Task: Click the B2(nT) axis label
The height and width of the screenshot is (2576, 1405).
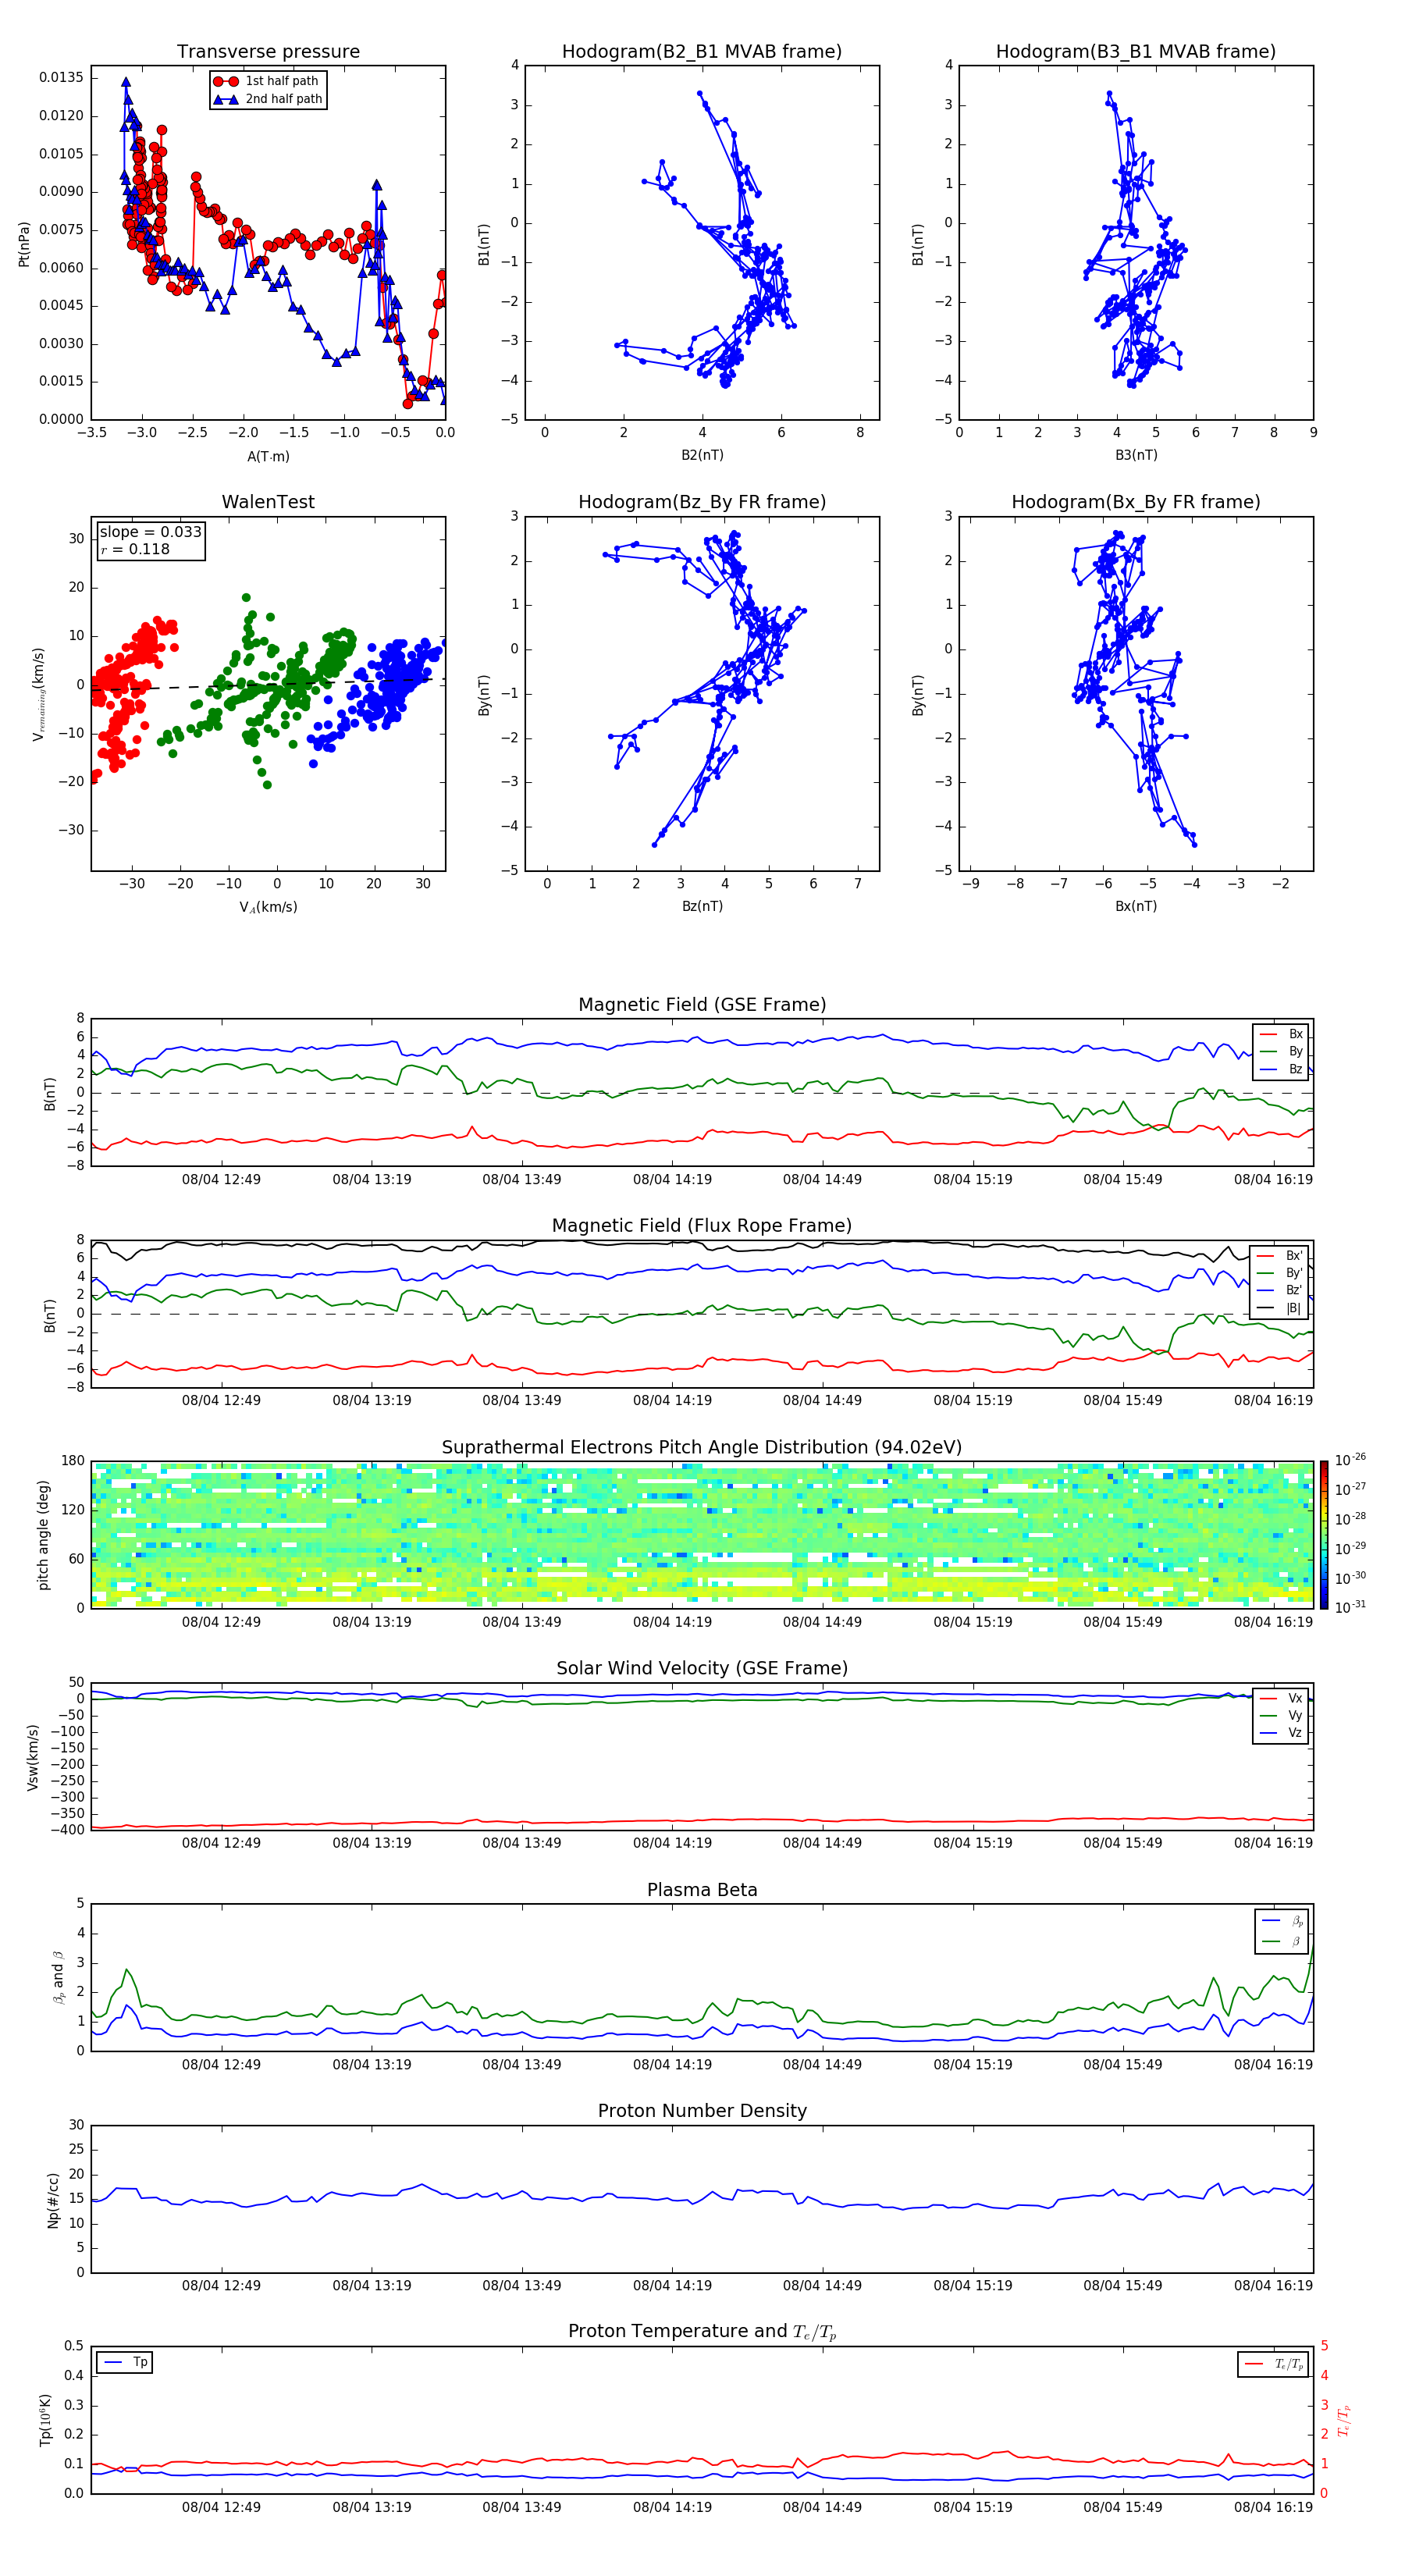Action: click(x=702, y=455)
